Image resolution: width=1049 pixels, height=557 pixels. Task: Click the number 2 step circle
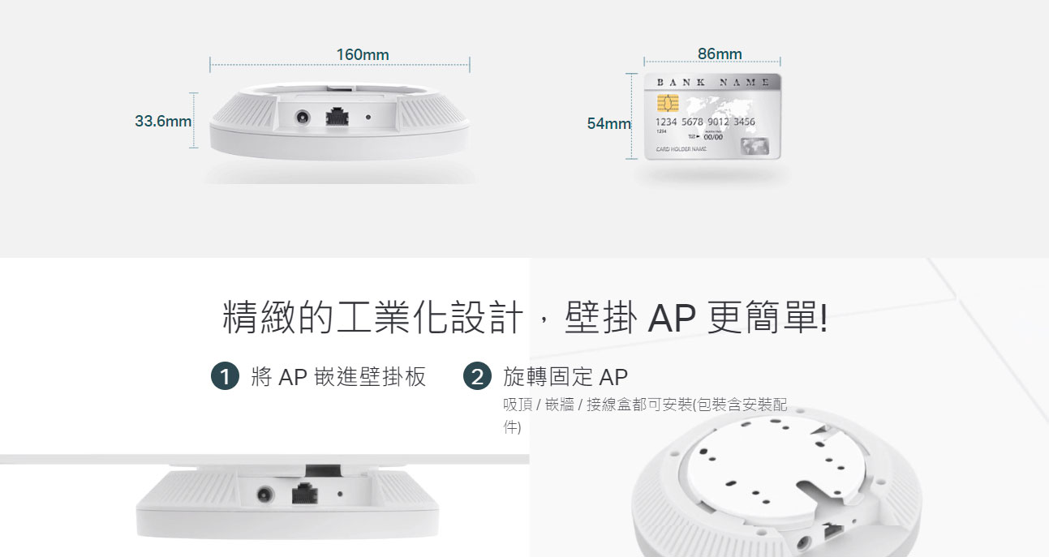click(x=478, y=377)
